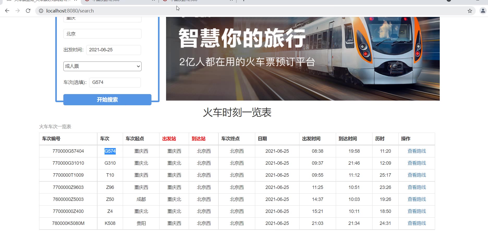This screenshot has width=488, height=246.
Task: Click the T10 train number cell
Action: coord(110,175)
